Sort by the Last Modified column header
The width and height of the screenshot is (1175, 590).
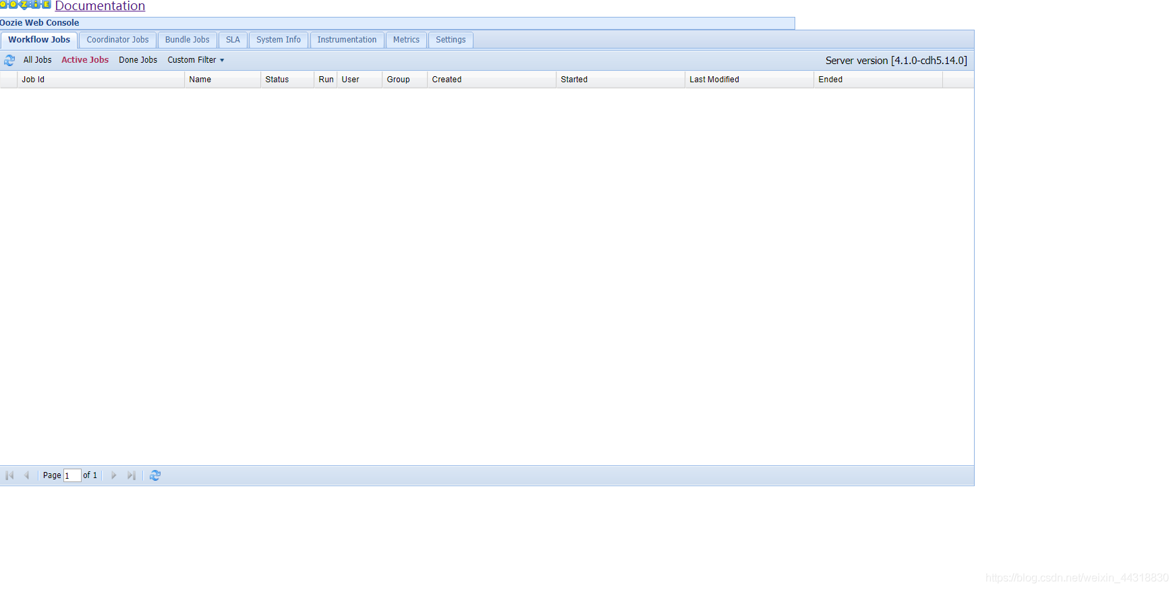[x=749, y=80]
